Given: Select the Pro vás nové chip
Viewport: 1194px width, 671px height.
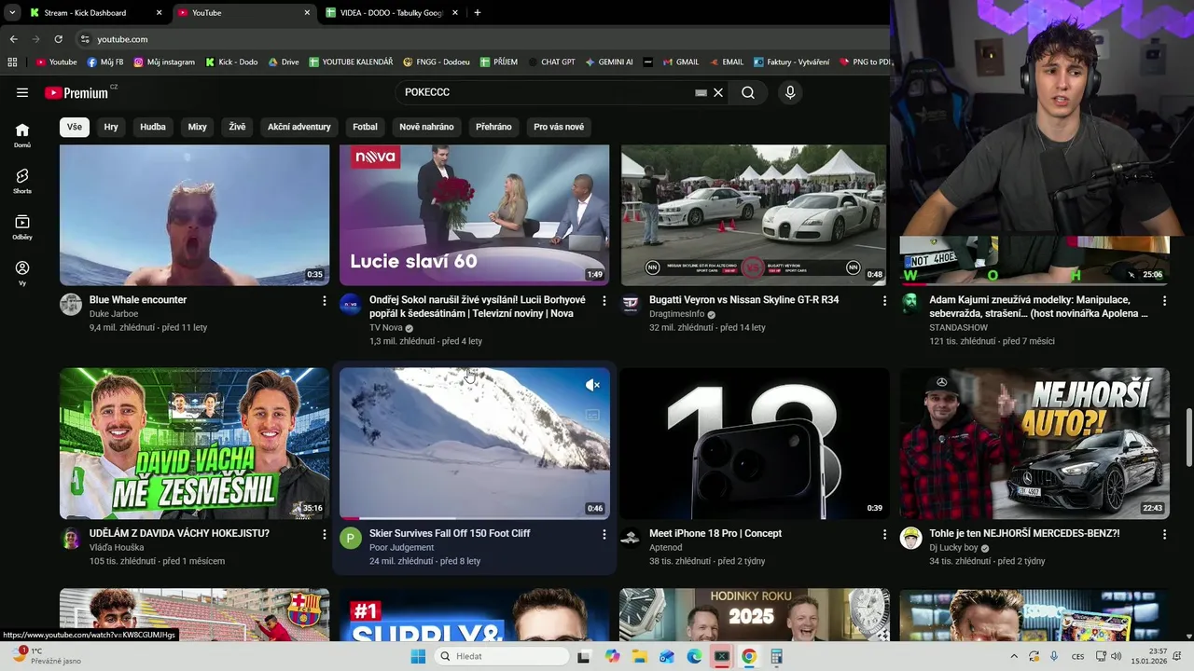Looking at the screenshot, I should coord(559,127).
